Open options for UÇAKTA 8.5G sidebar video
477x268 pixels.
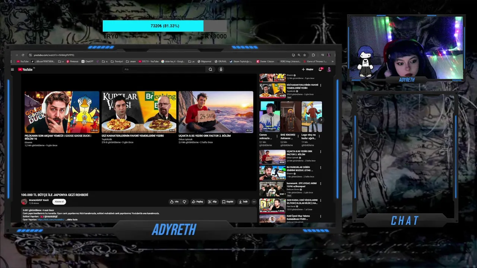tap(320, 152)
